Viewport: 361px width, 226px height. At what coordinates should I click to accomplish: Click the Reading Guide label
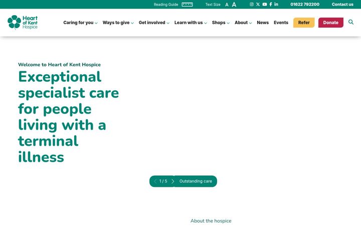166,5
